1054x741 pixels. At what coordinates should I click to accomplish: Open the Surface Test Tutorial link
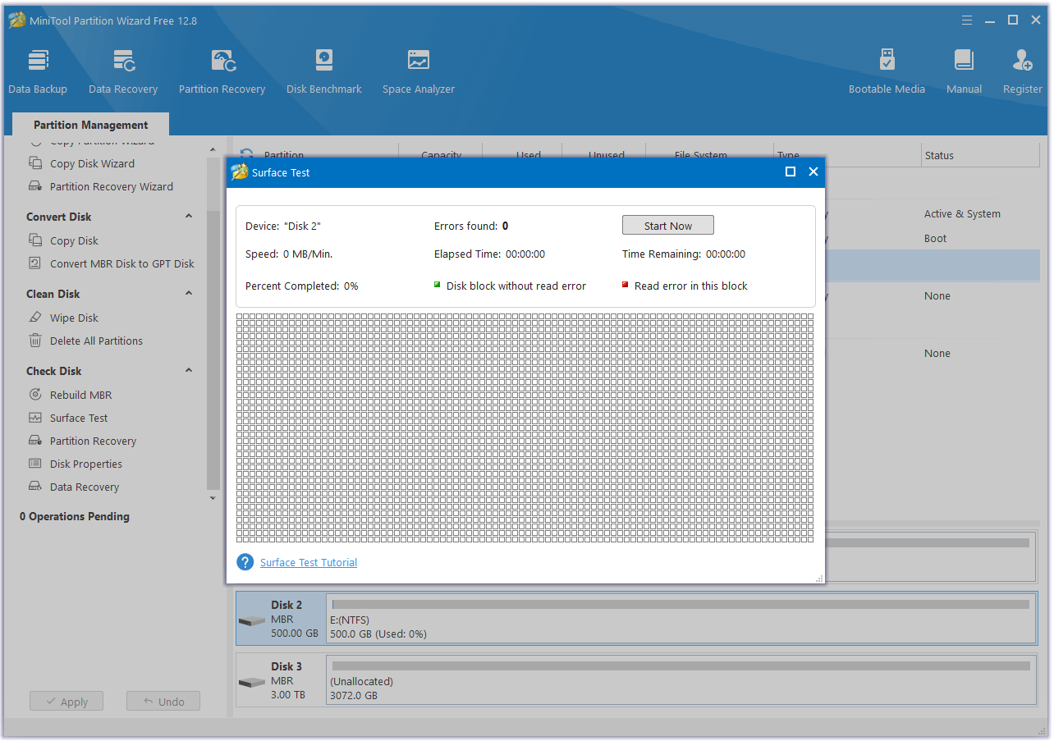point(309,562)
